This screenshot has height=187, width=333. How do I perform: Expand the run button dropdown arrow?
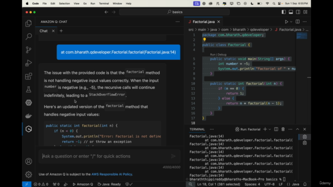(x=291, y=22)
